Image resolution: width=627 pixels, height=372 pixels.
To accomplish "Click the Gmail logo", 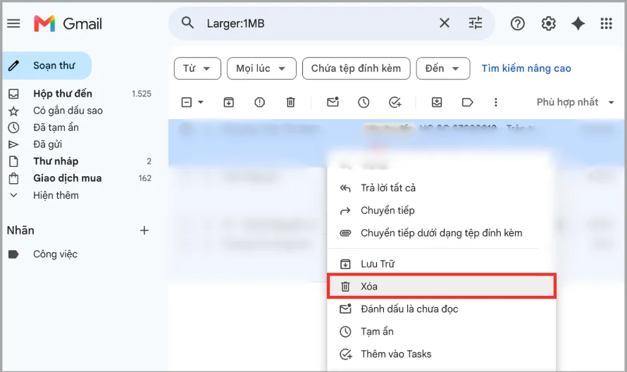I will pyautogui.click(x=68, y=23).
